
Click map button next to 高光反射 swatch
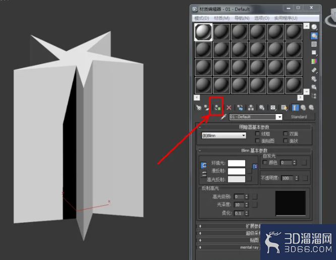pos(249,179)
